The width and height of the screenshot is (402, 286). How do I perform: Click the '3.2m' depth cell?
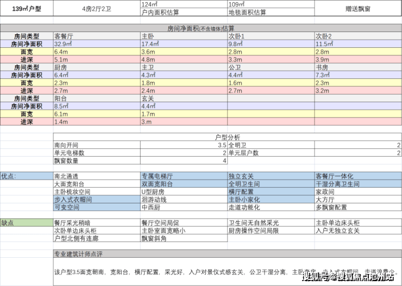358,90
